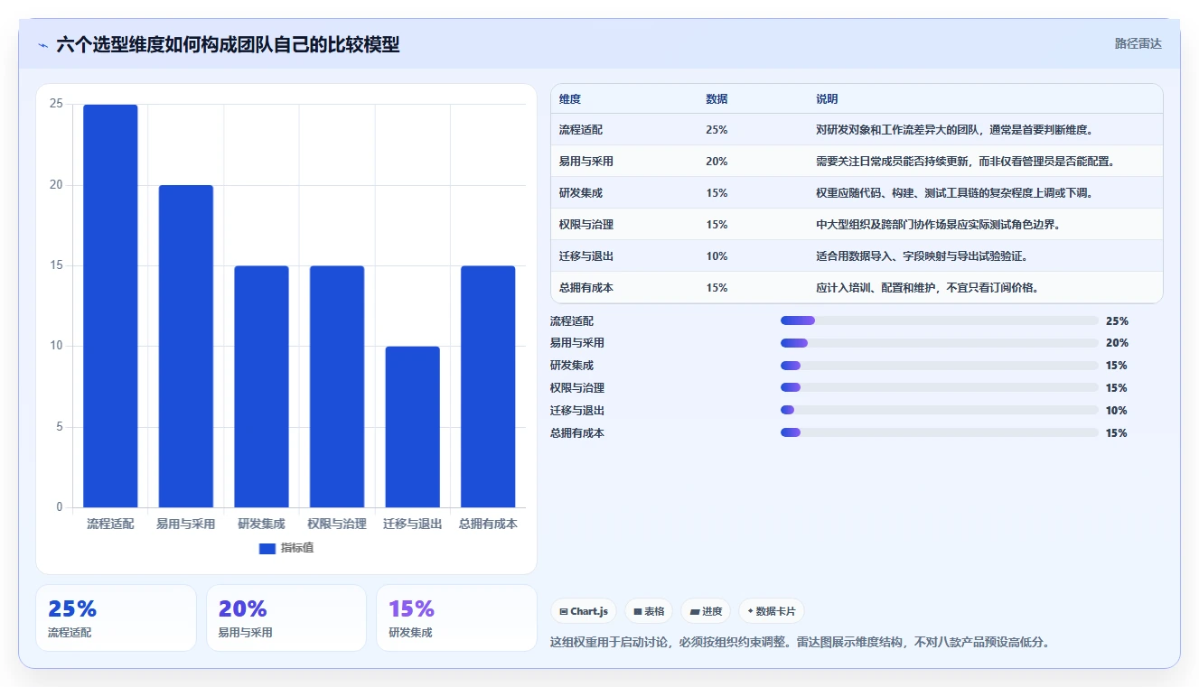The width and height of the screenshot is (1199, 687).
Task: Click the 流程适配 progress bar
Action: tap(940, 320)
